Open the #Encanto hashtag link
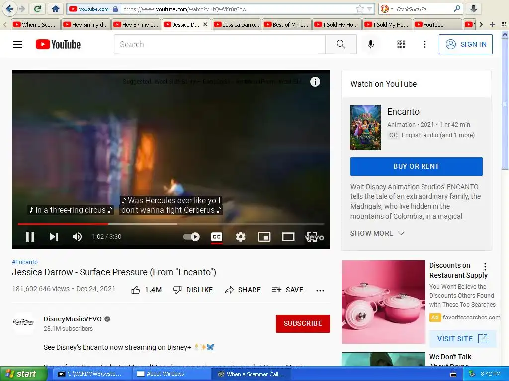 coord(25,262)
